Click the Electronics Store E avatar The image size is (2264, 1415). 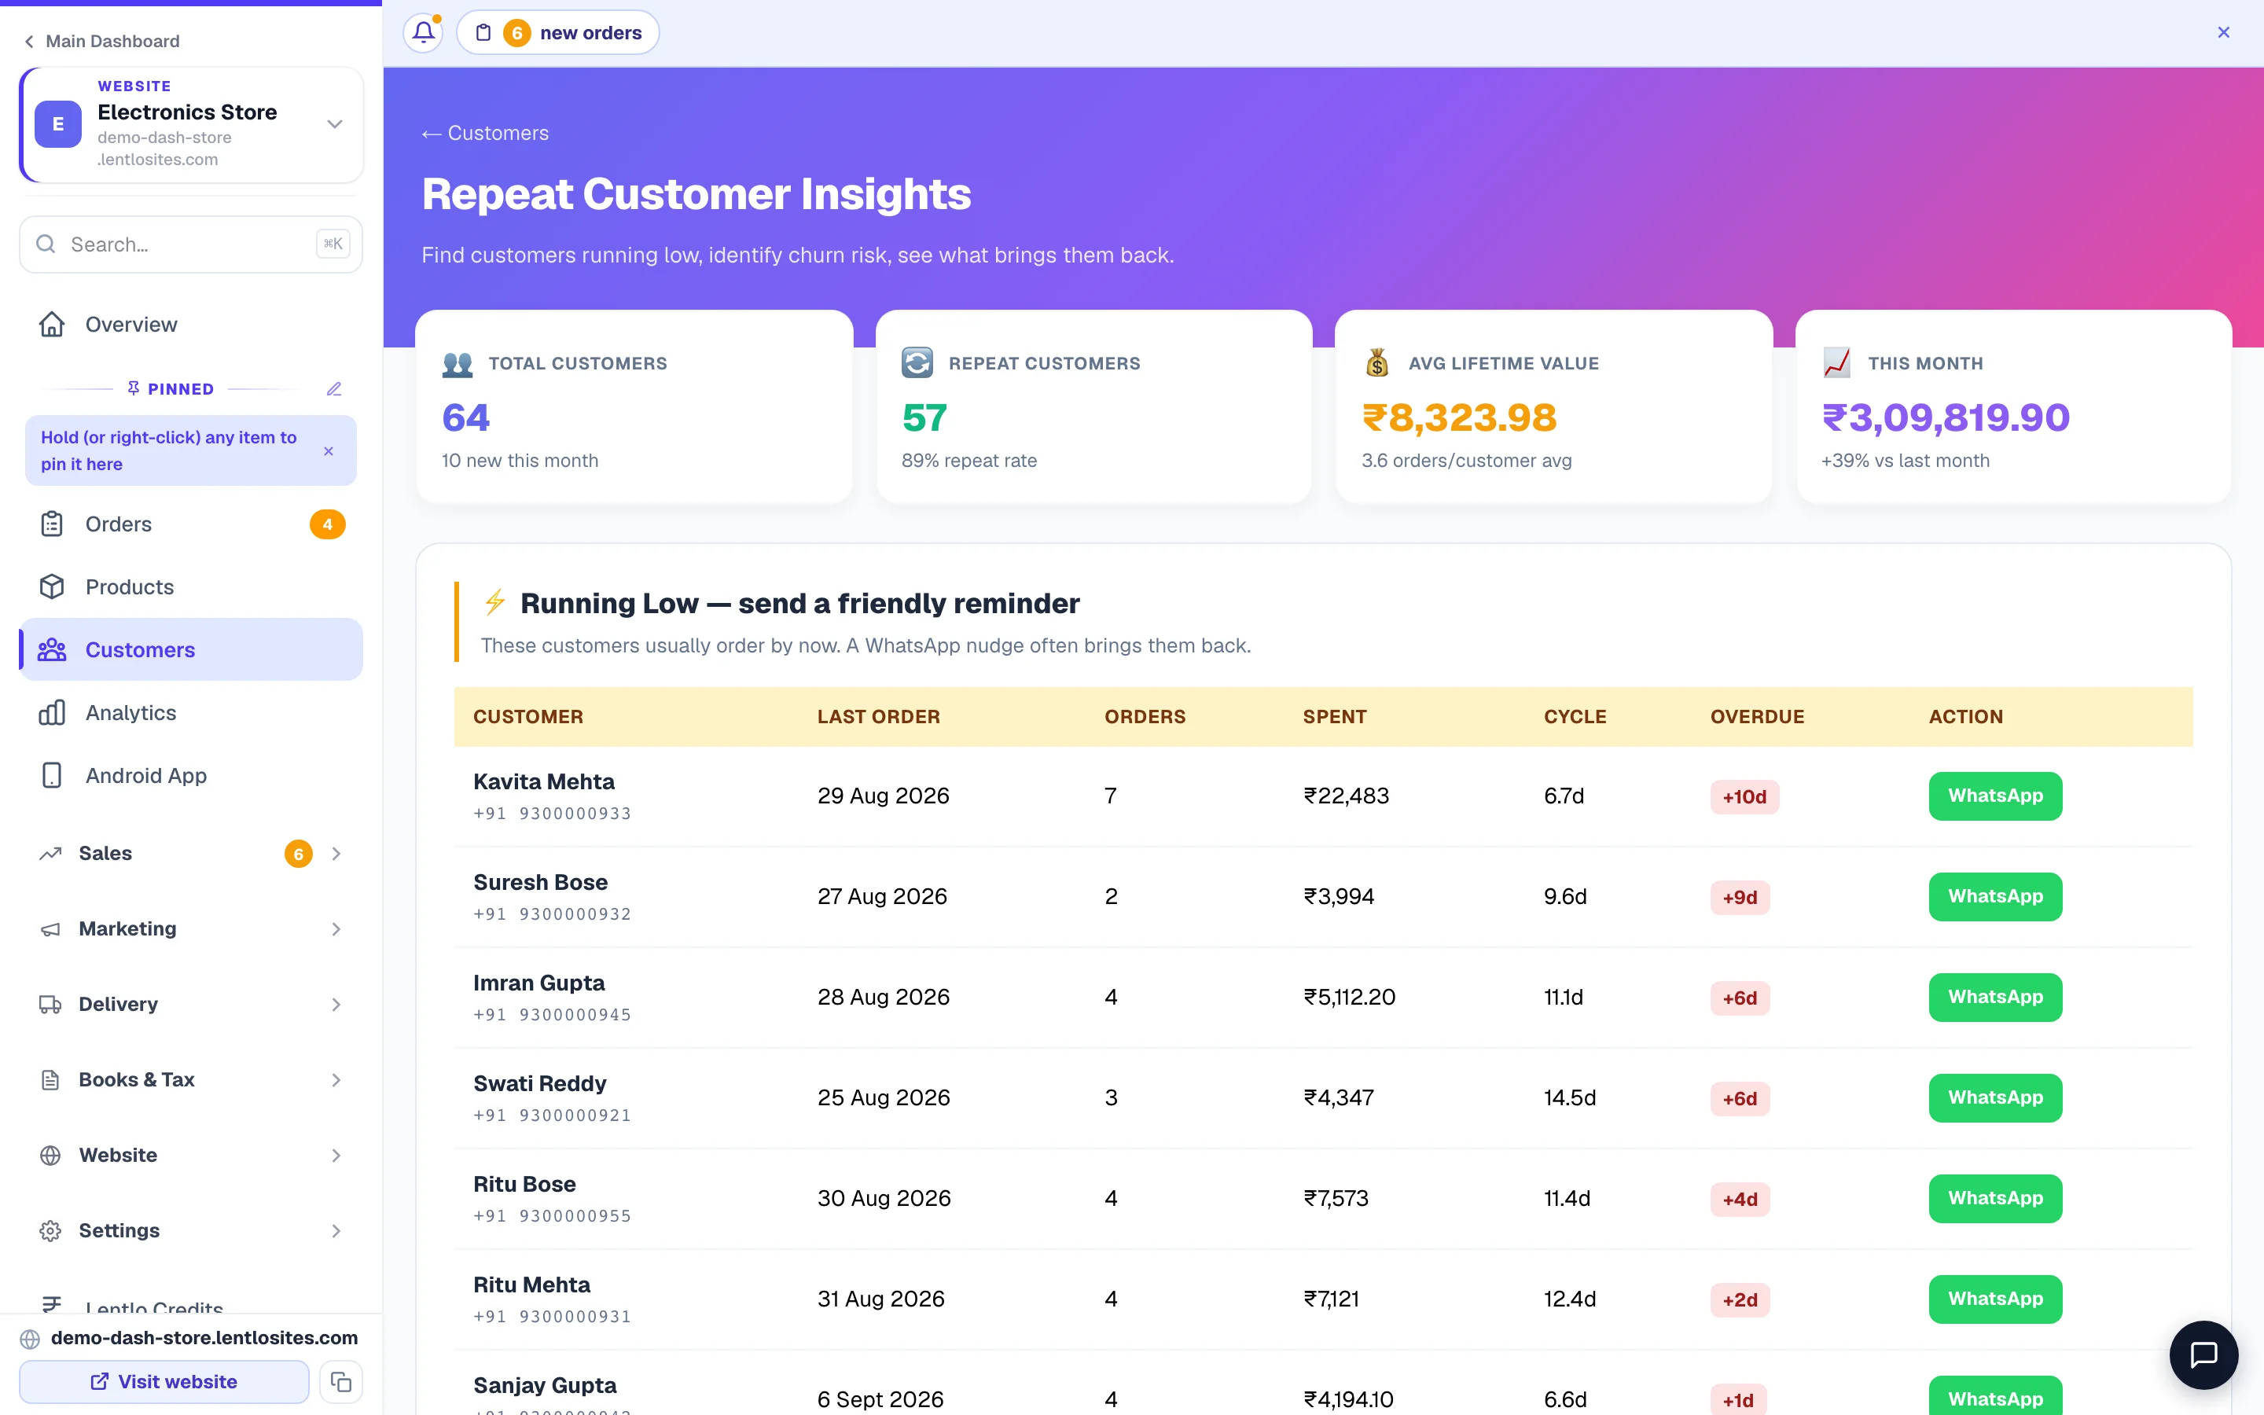(58, 124)
